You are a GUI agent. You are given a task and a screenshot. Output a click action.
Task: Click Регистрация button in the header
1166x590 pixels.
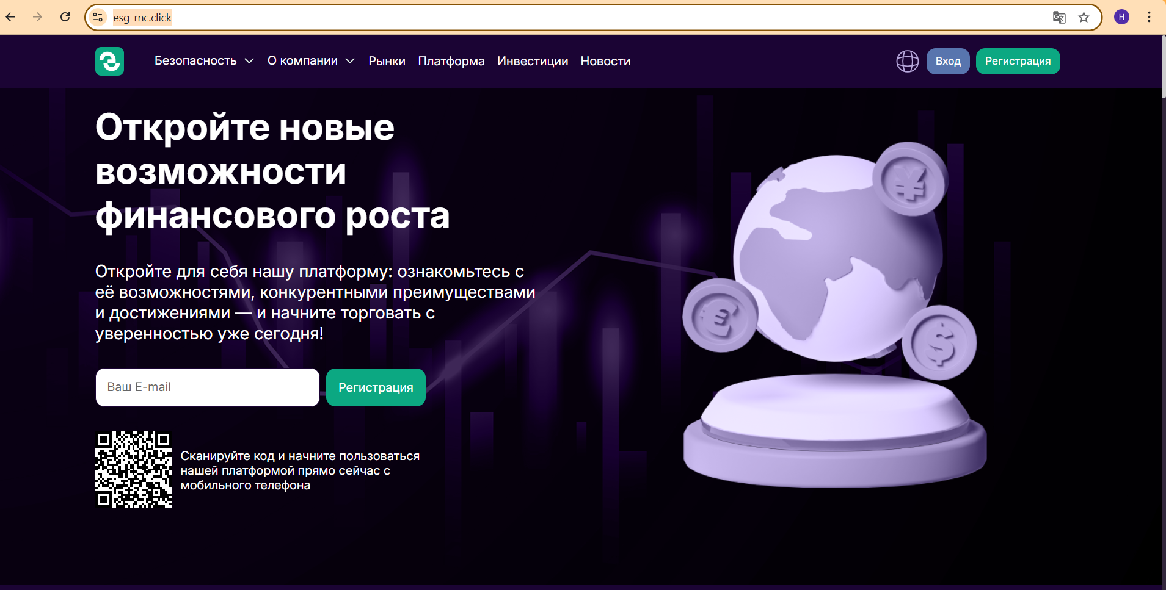[1017, 62]
